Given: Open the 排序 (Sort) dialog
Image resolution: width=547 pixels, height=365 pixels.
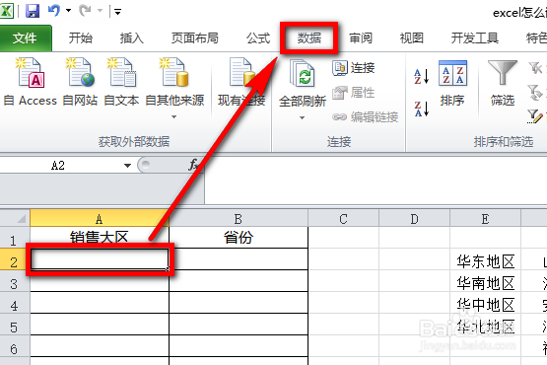Looking at the screenshot, I should click(452, 83).
